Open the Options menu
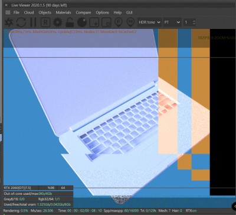 pos(102,12)
